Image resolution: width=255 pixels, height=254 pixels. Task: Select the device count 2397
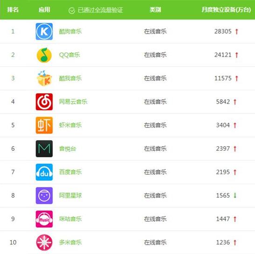[x=223, y=149]
